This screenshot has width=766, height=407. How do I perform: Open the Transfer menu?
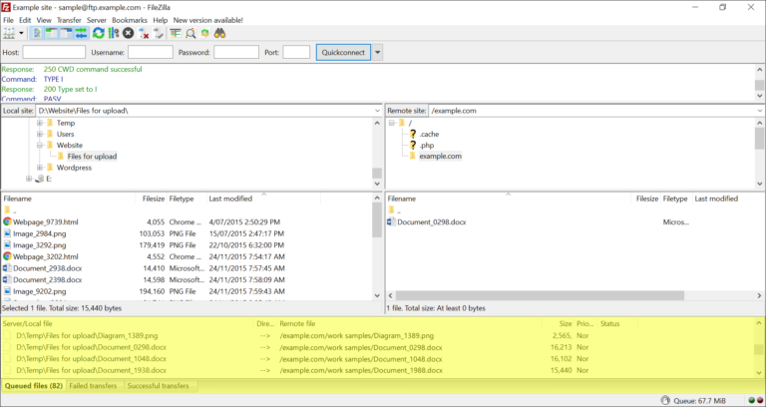pyautogui.click(x=69, y=20)
